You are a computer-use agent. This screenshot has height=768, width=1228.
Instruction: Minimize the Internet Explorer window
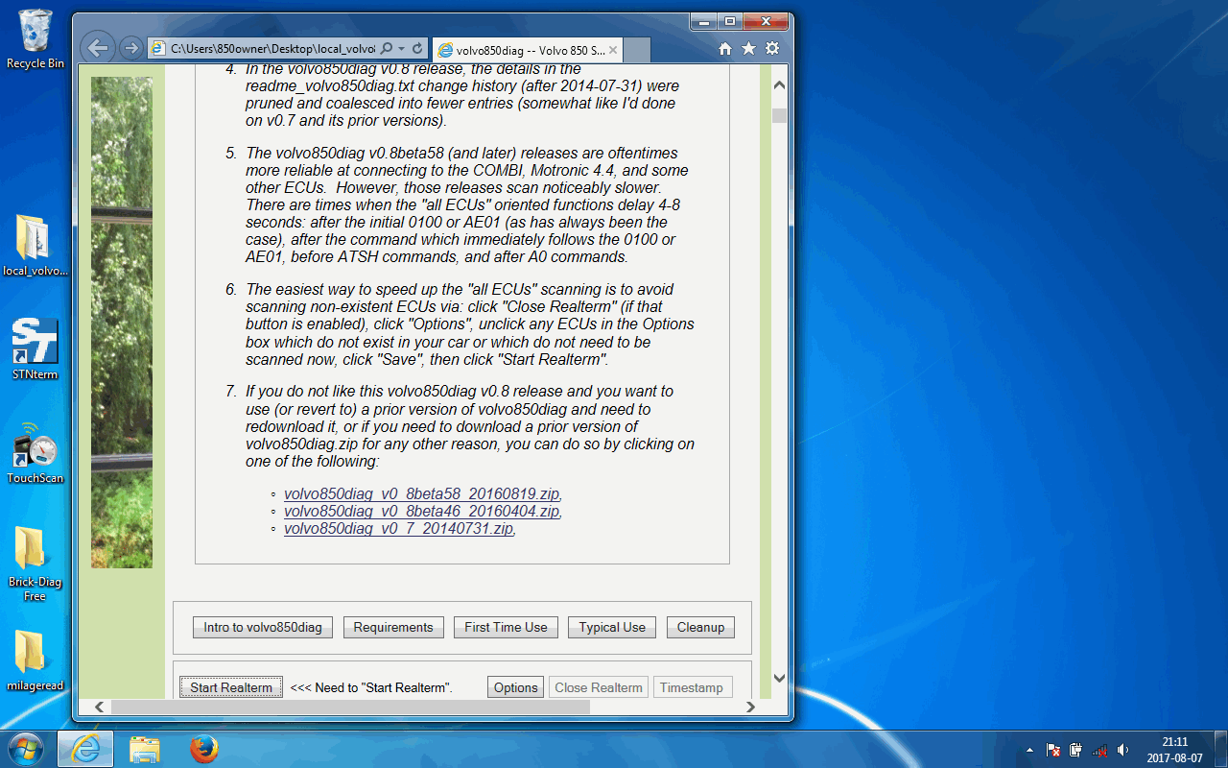click(x=702, y=21)
